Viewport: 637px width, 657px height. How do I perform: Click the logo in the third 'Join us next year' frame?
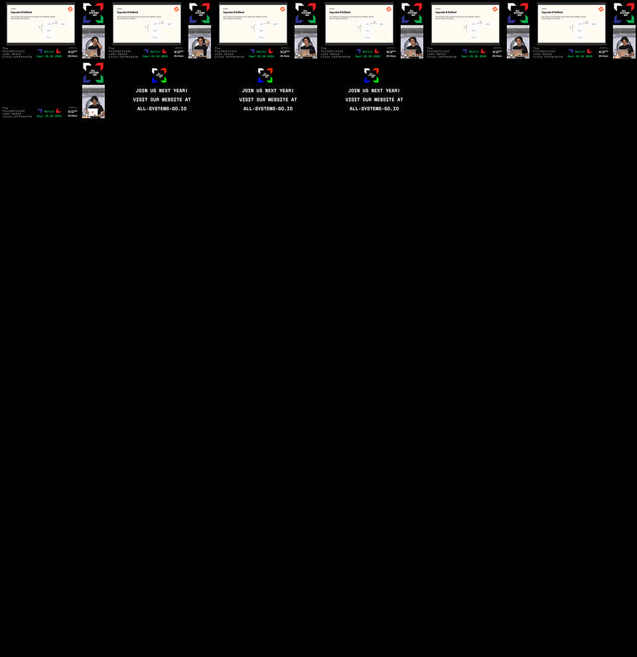tap(372, 76)
